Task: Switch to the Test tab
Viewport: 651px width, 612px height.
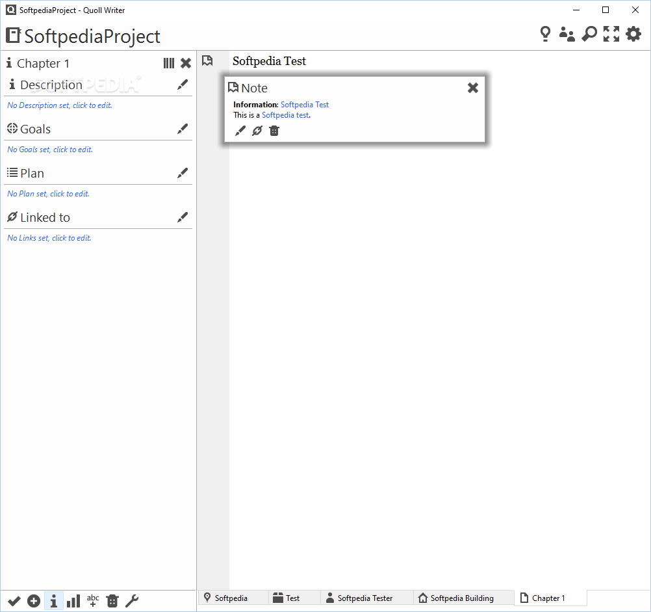Action: [294, 598]
